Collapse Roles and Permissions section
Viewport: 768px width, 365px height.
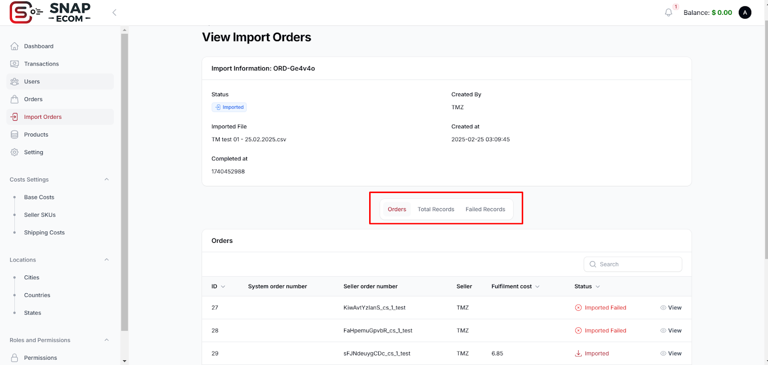(x=107, y=340)
